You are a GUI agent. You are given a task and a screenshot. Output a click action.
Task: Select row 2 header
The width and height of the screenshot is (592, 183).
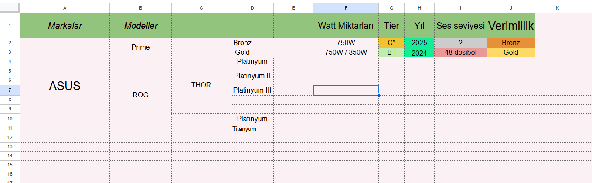coord(10,43)
